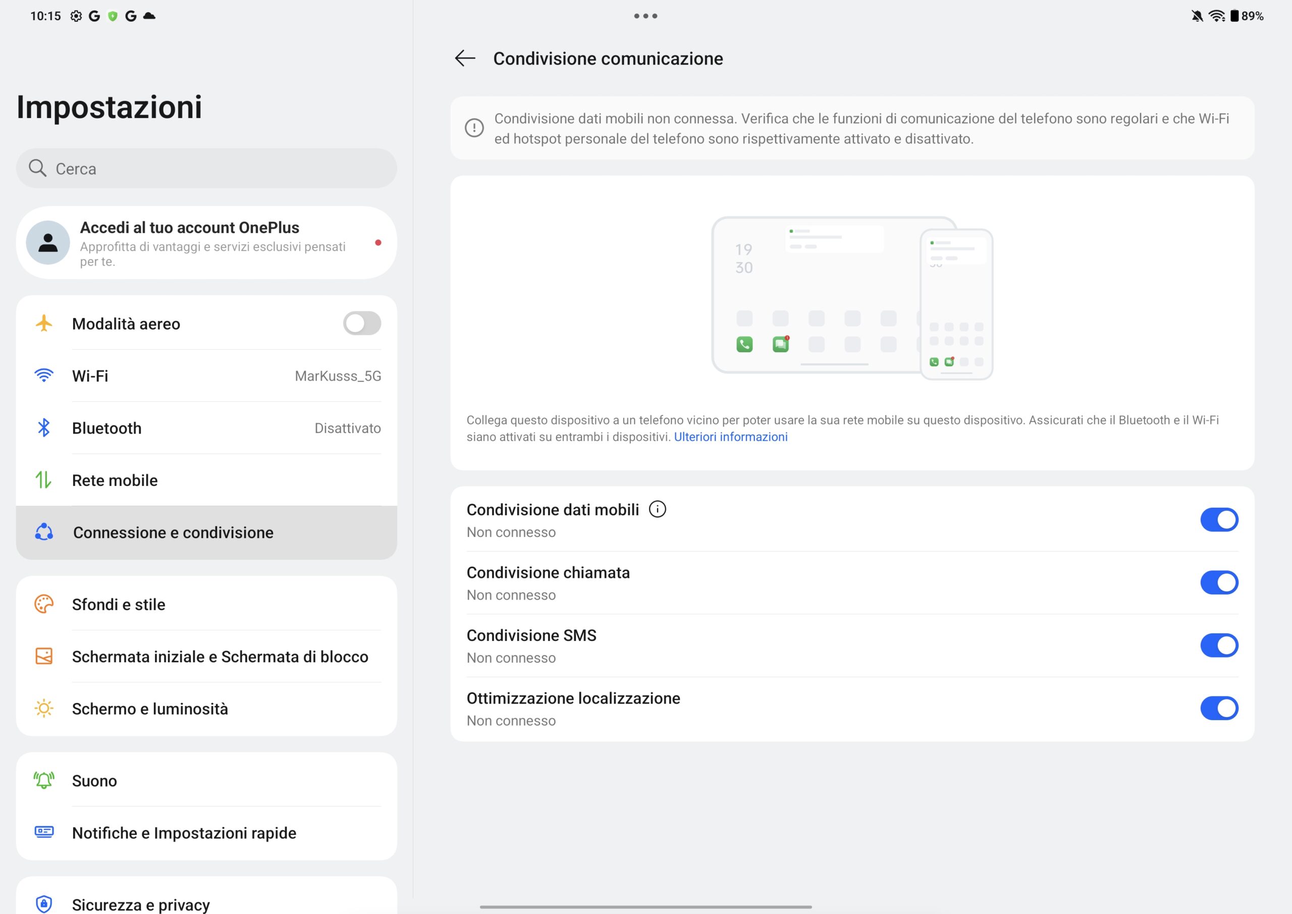The height and width of the screenshot is (914, 1292).
Task: Tap the settings gear in status bar
Action: [x=76, y=16]
